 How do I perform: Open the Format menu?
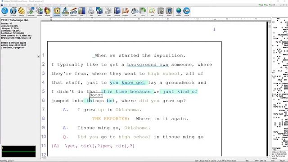(49, 5)
